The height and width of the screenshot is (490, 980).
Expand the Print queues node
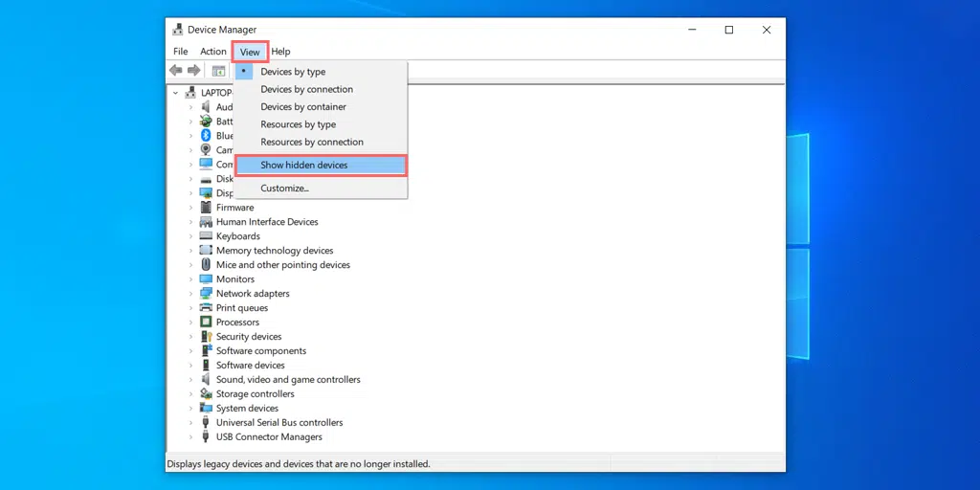[x=191, y=308]
